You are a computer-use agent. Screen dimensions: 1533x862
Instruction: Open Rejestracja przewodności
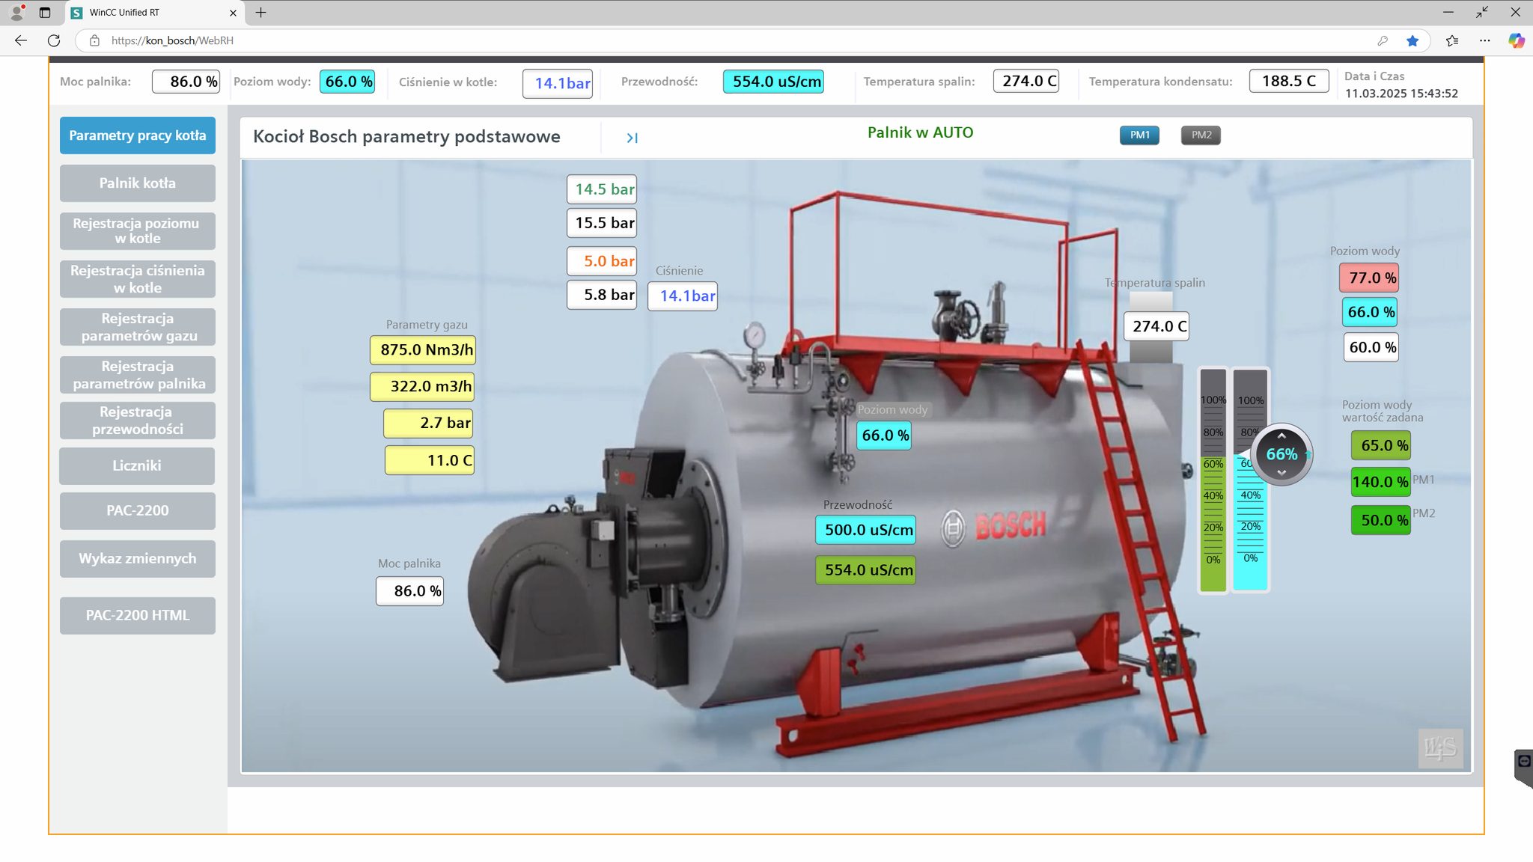[x=138, y=421]
